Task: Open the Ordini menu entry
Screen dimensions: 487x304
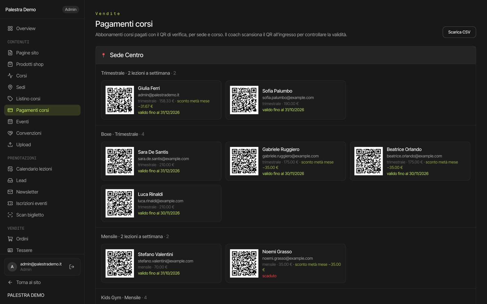Action: pyautogui.click(x=42, y=239)
